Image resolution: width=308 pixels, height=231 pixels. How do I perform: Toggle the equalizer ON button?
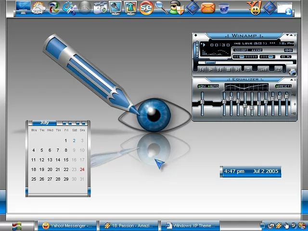[x=202, y=86]
